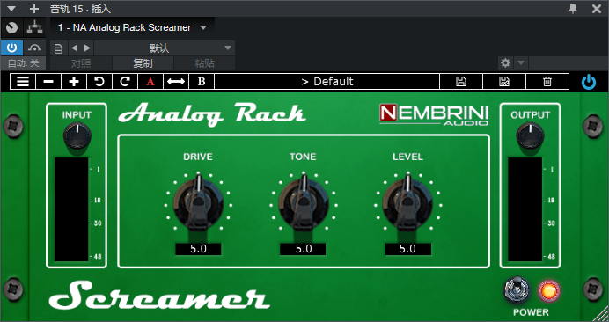Click the undo arrow icon
609x322 pixels.
point(99,82)
